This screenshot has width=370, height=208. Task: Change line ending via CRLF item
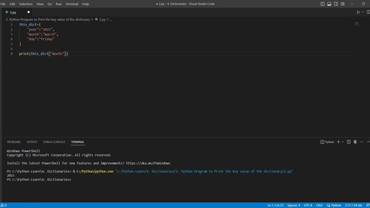[x=319, y=206]
